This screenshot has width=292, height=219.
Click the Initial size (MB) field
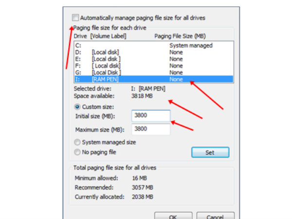click(151, 116)
